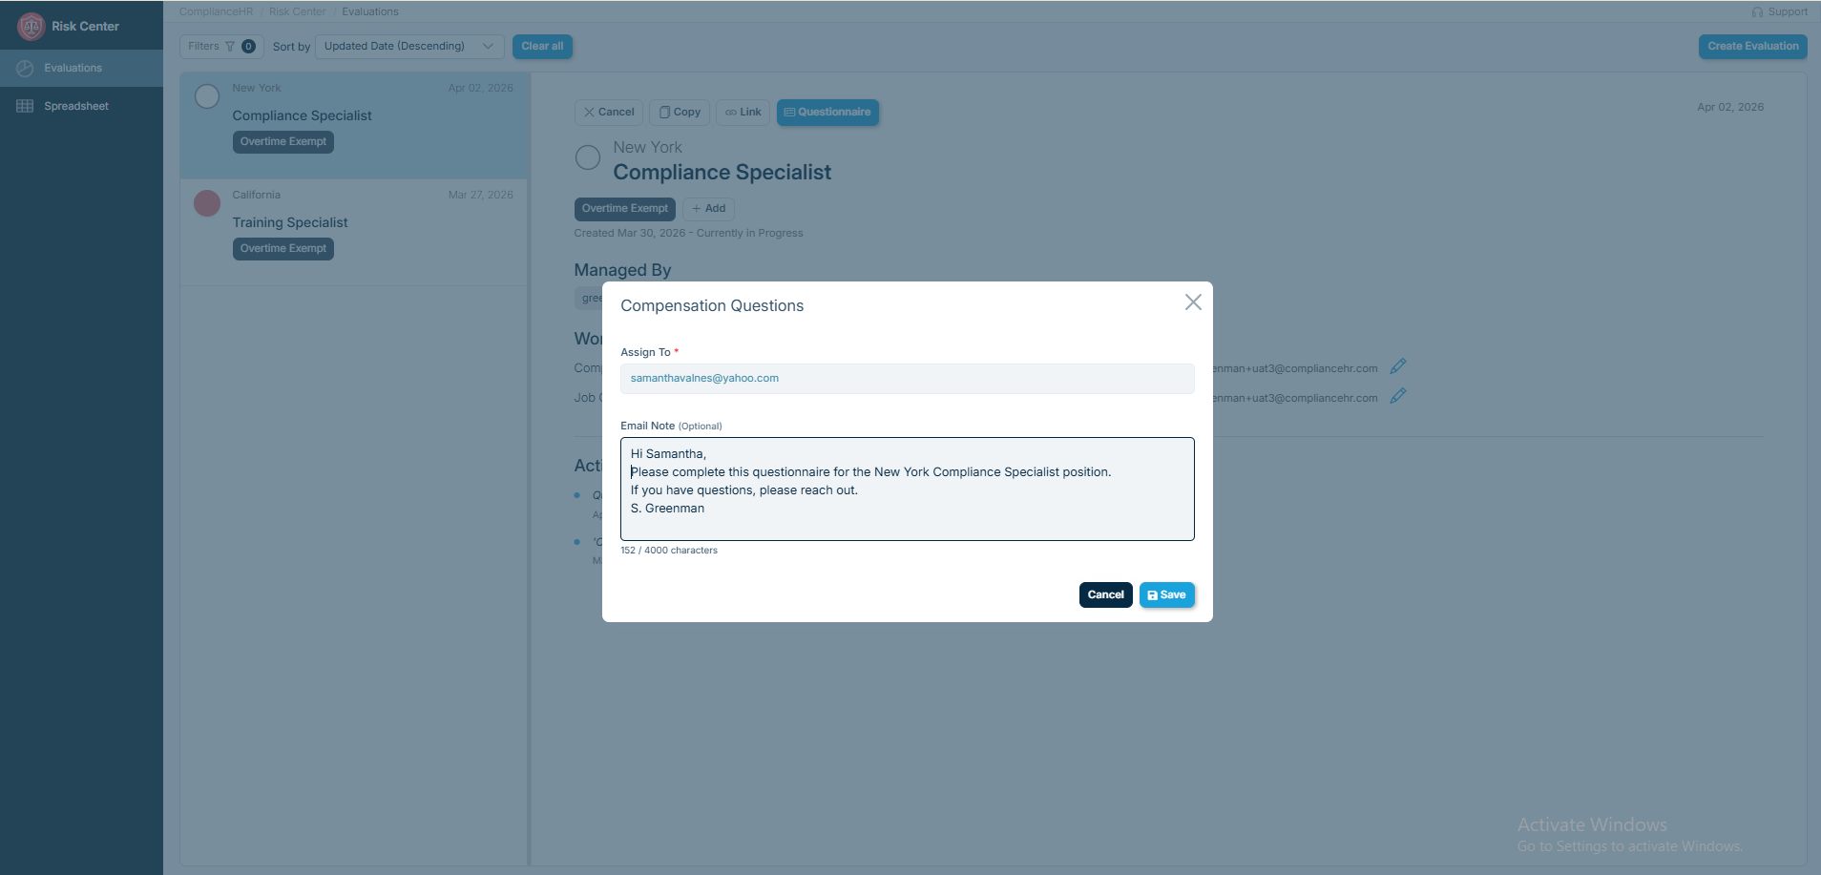1821x875 pixels.
Task: Click the Clear all button
Action: point(542,46)
